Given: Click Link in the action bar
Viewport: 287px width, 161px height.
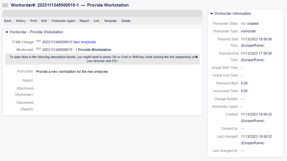Looking at the screenshot, I should (96, 21).
